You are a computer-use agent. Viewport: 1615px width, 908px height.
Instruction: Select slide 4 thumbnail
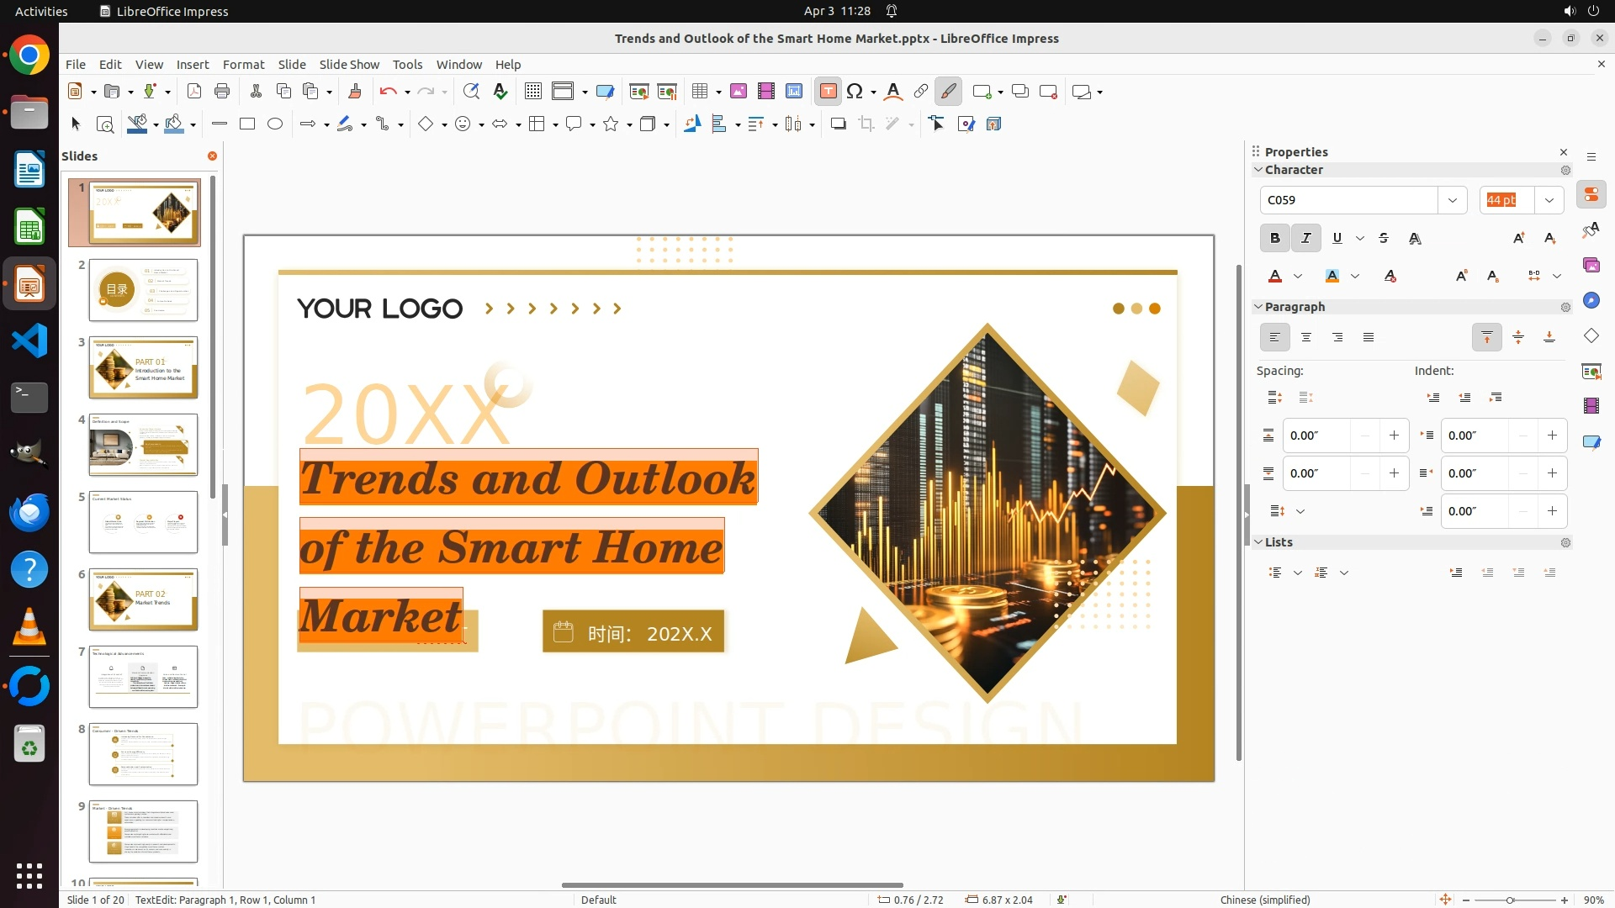(x=143, y=445)
